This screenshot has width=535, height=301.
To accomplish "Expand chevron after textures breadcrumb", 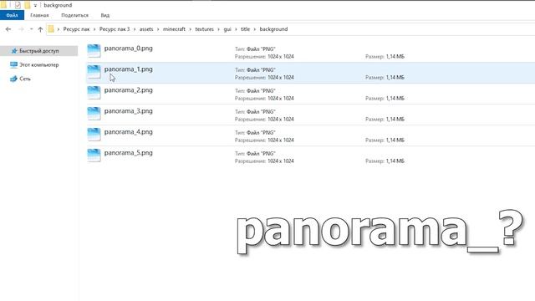I will point(218,29).
